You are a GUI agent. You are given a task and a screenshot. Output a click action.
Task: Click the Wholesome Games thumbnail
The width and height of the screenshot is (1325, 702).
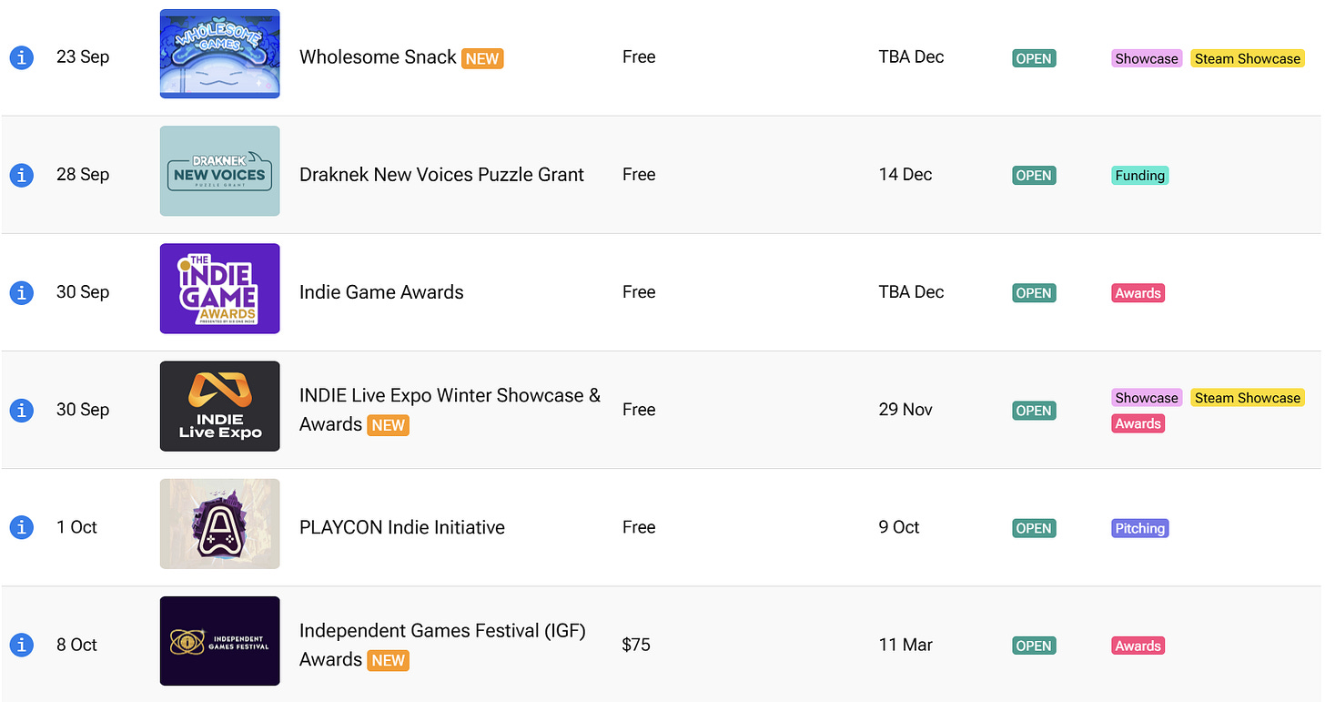(x=220, y=54)
